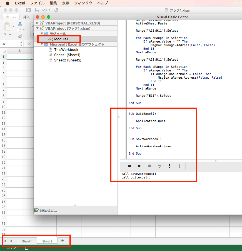Click the Name Box stepper arrows
Viewport: 242px width, 251px height.
[x=21, y=44]
